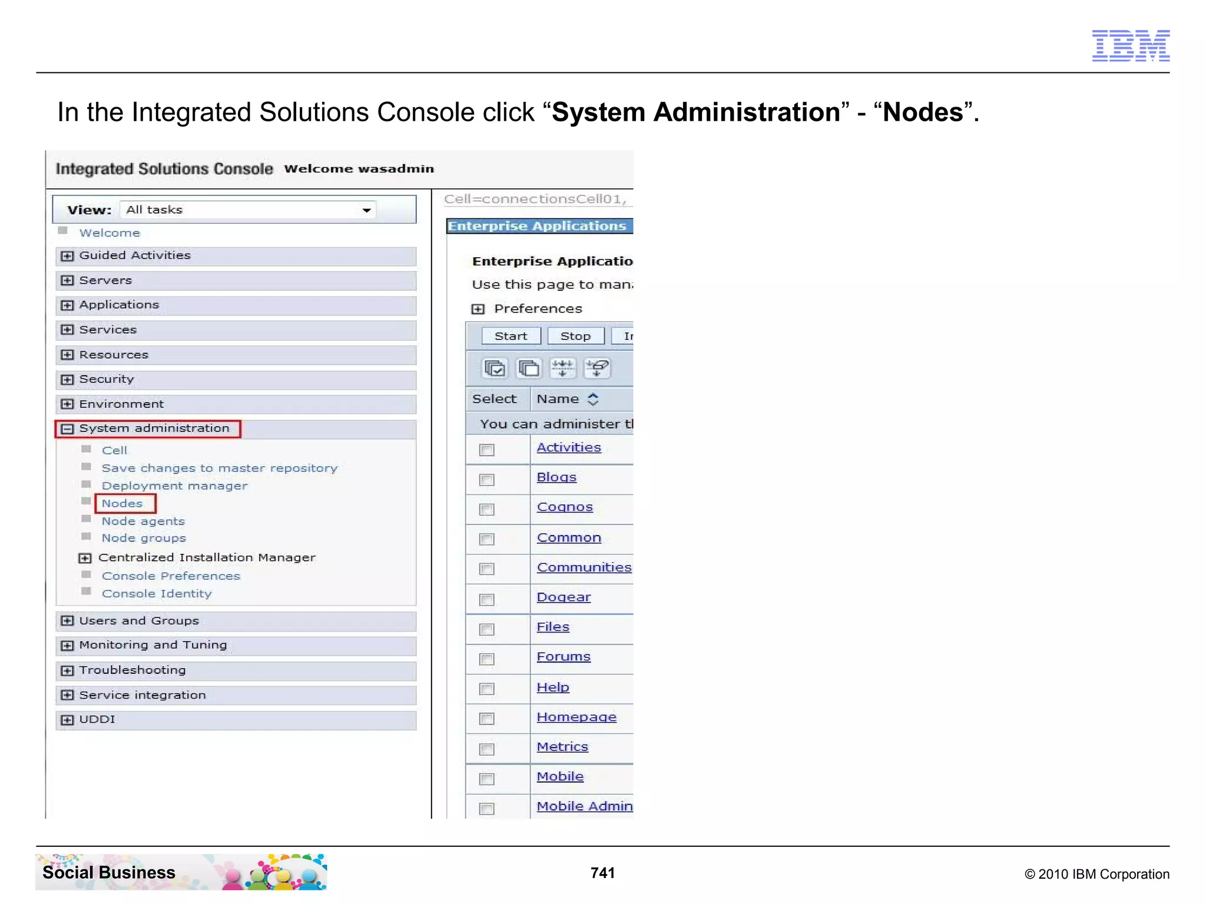Tick the checkbox for Common

click(486, 539)
